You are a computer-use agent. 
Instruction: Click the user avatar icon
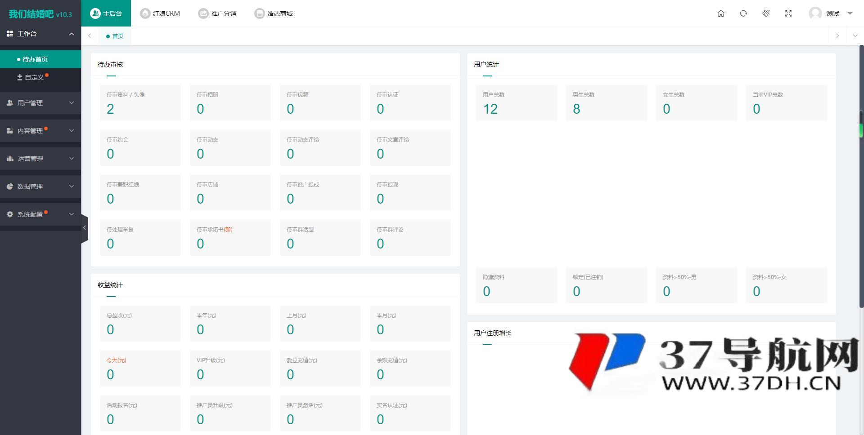tap(815, 13)
